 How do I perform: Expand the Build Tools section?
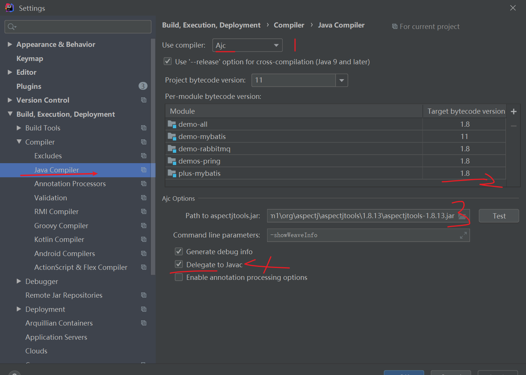click(x=19, y=127)
